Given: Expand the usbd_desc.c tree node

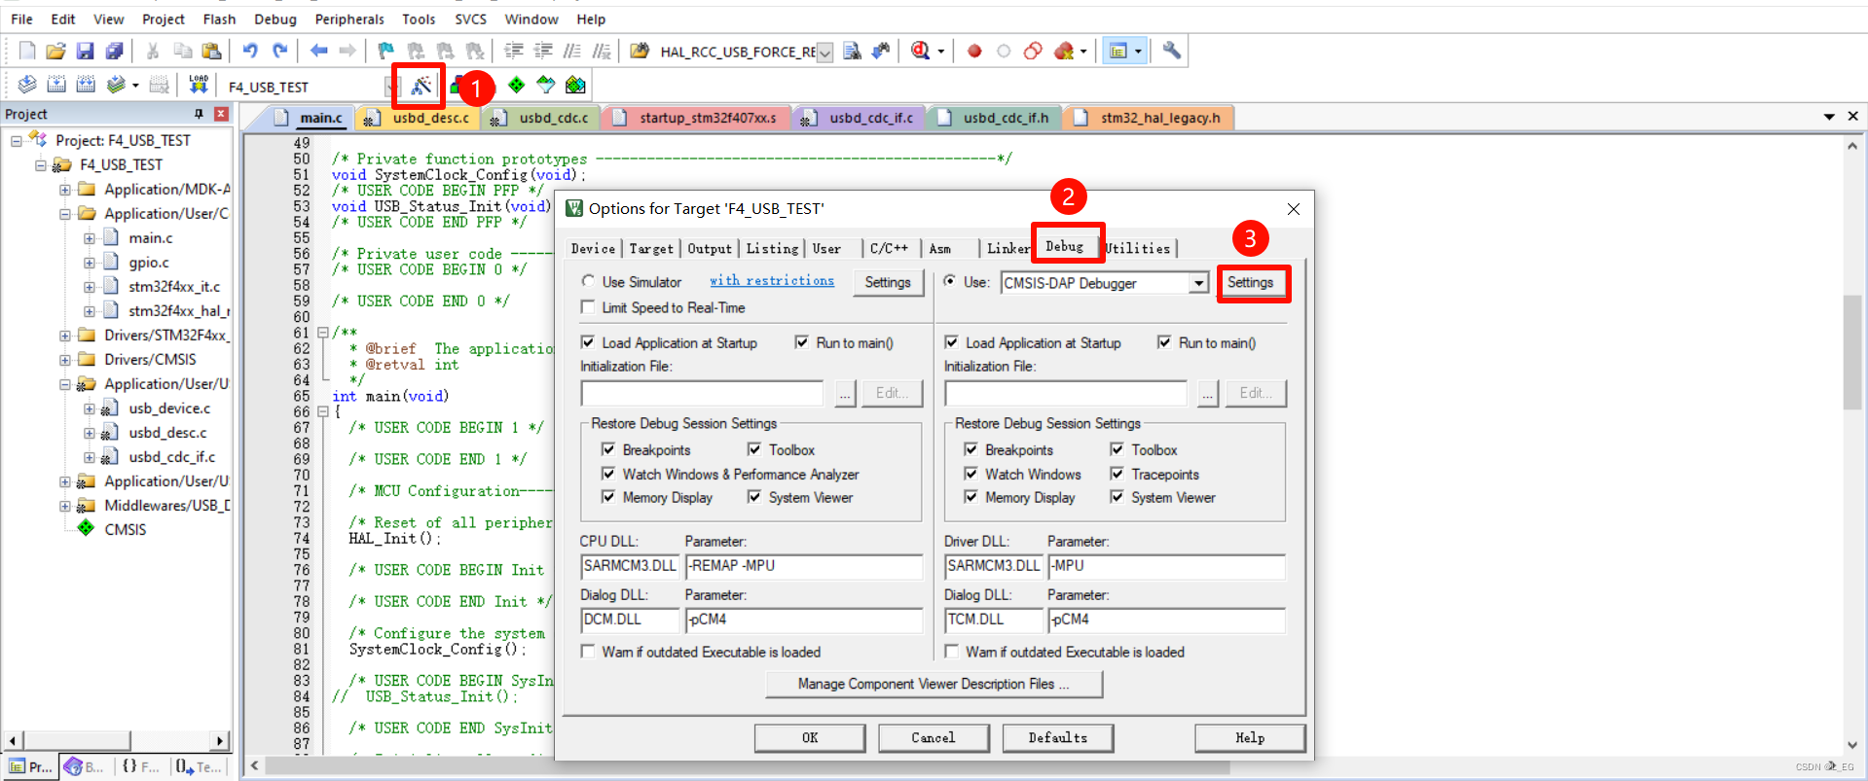Looking at the screenshot, I should pyautogui.click(x=90, y=433).
